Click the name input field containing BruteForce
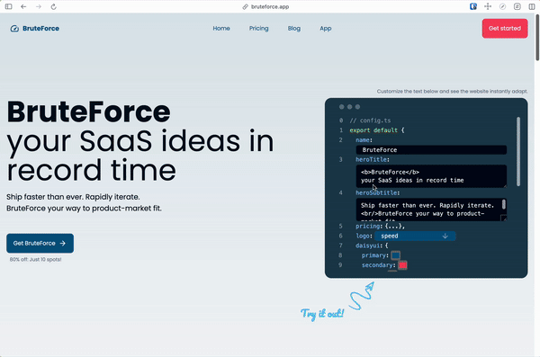Image resolution: width=540 pixels, height=357 pixels. [431, 150]
